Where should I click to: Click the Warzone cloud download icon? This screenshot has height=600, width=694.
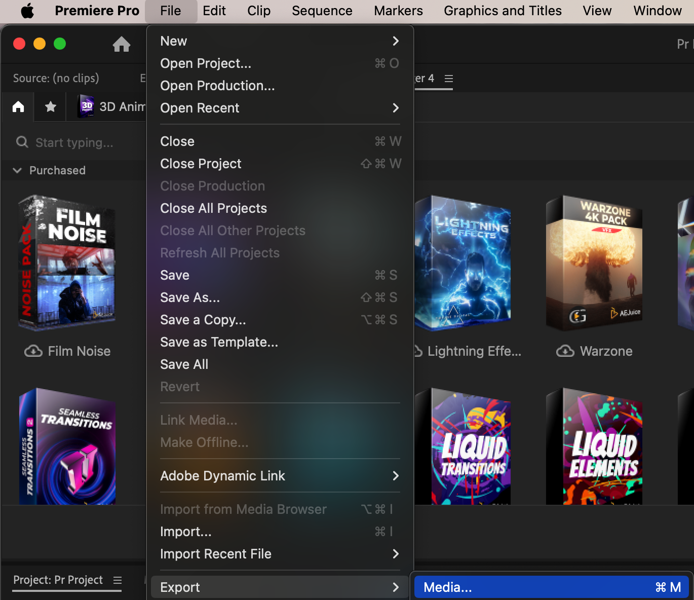565,351
